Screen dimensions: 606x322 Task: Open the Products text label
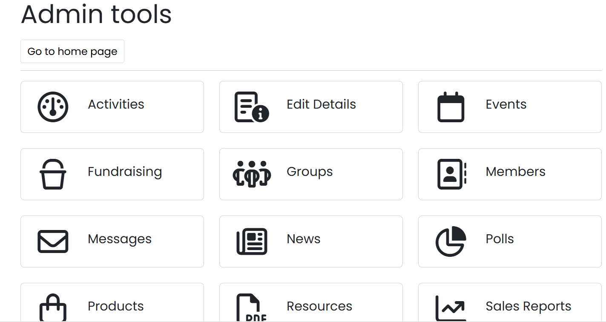click(x=116, y=306)
